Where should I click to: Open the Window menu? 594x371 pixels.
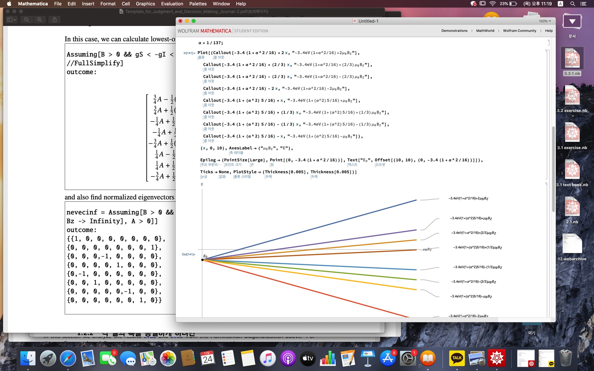tap(221, 4)
